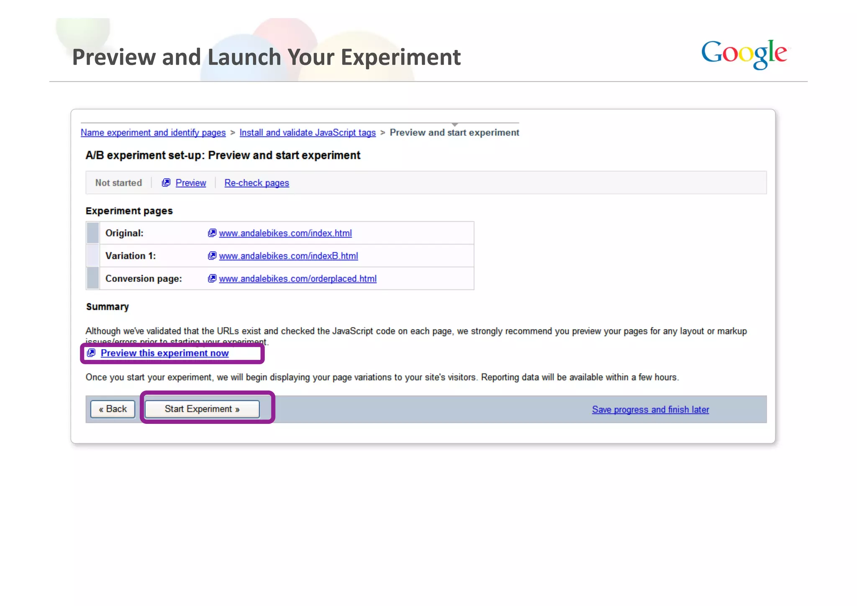Click the 'Summary' heading

pyautogui.click(x=108, y=307)
